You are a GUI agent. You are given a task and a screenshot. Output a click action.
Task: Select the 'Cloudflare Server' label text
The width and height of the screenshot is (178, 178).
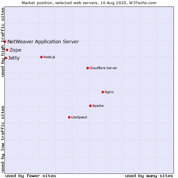103,68
